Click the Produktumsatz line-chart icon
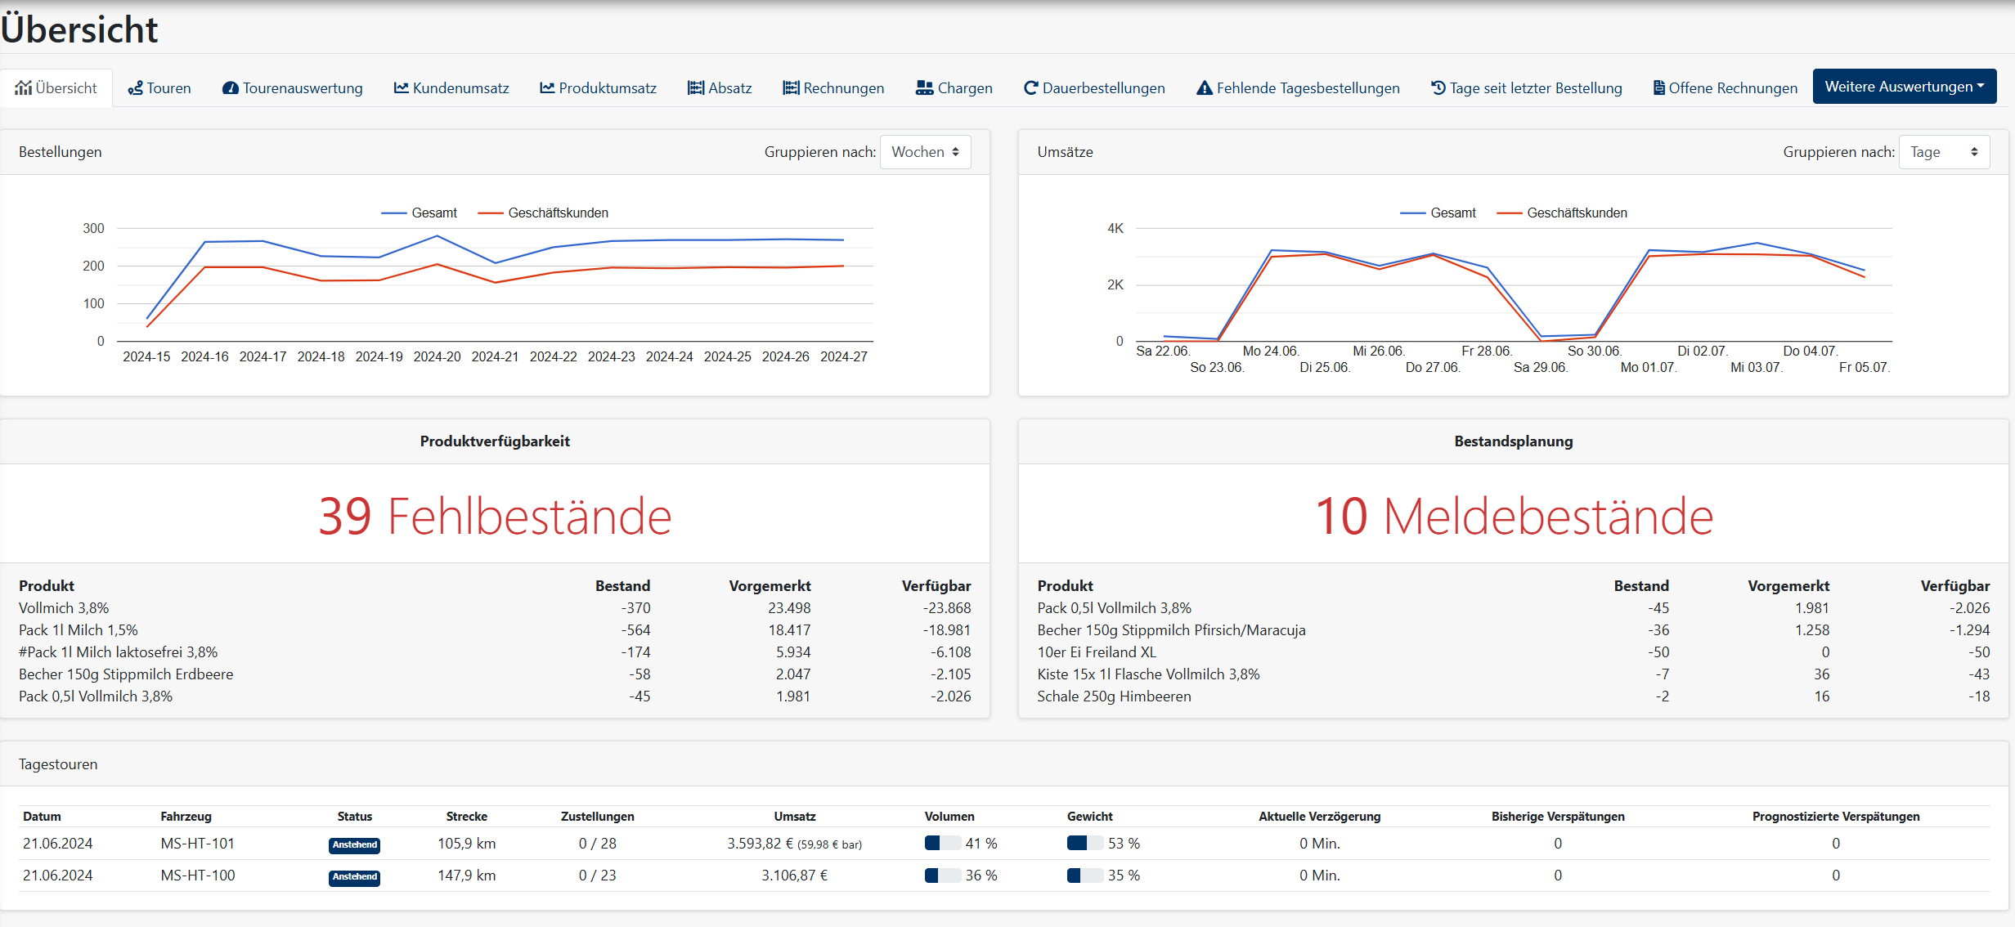This screenshot has height=927, width=2015. (x=547, y=87)
